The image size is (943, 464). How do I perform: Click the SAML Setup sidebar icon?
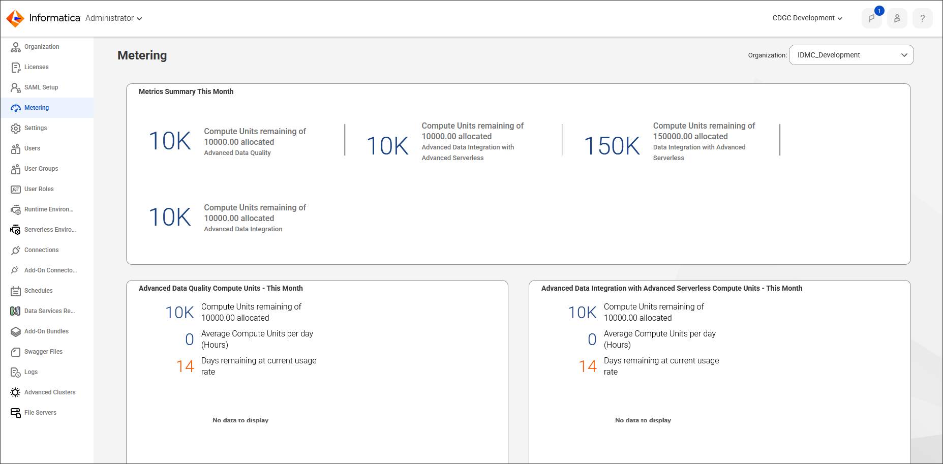point(16,87)
